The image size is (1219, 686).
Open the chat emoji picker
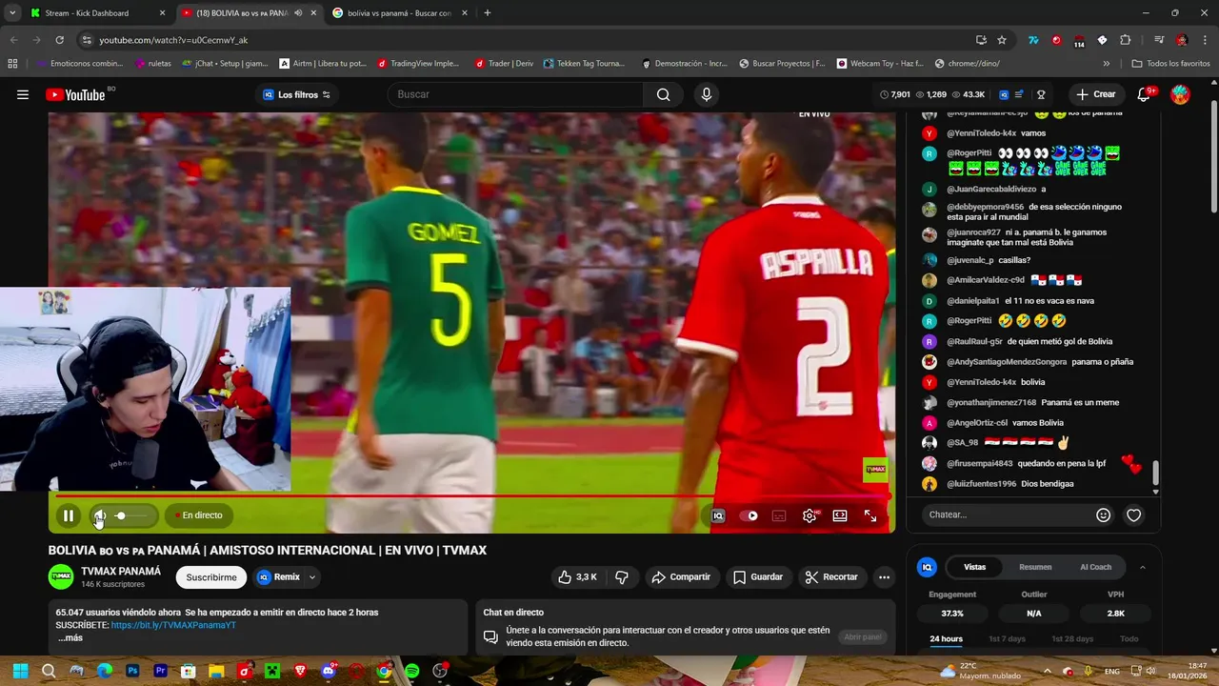pyautogui.click(x=1103, y=514)
